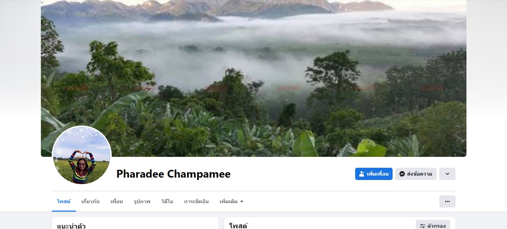
Task: View the วิดีโอ tab
Action: (167, 201)
